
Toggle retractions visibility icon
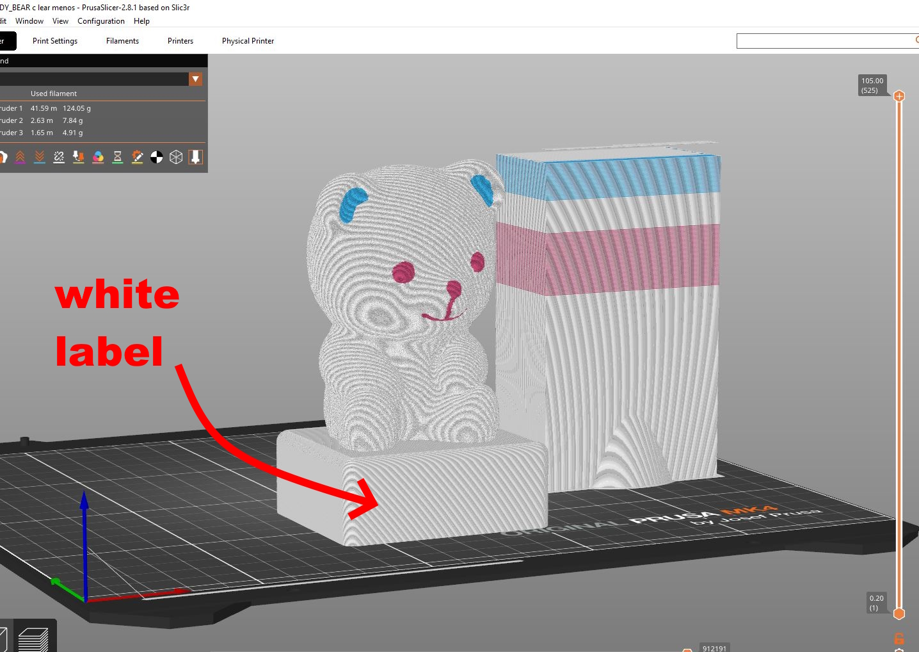click(20, 157)
